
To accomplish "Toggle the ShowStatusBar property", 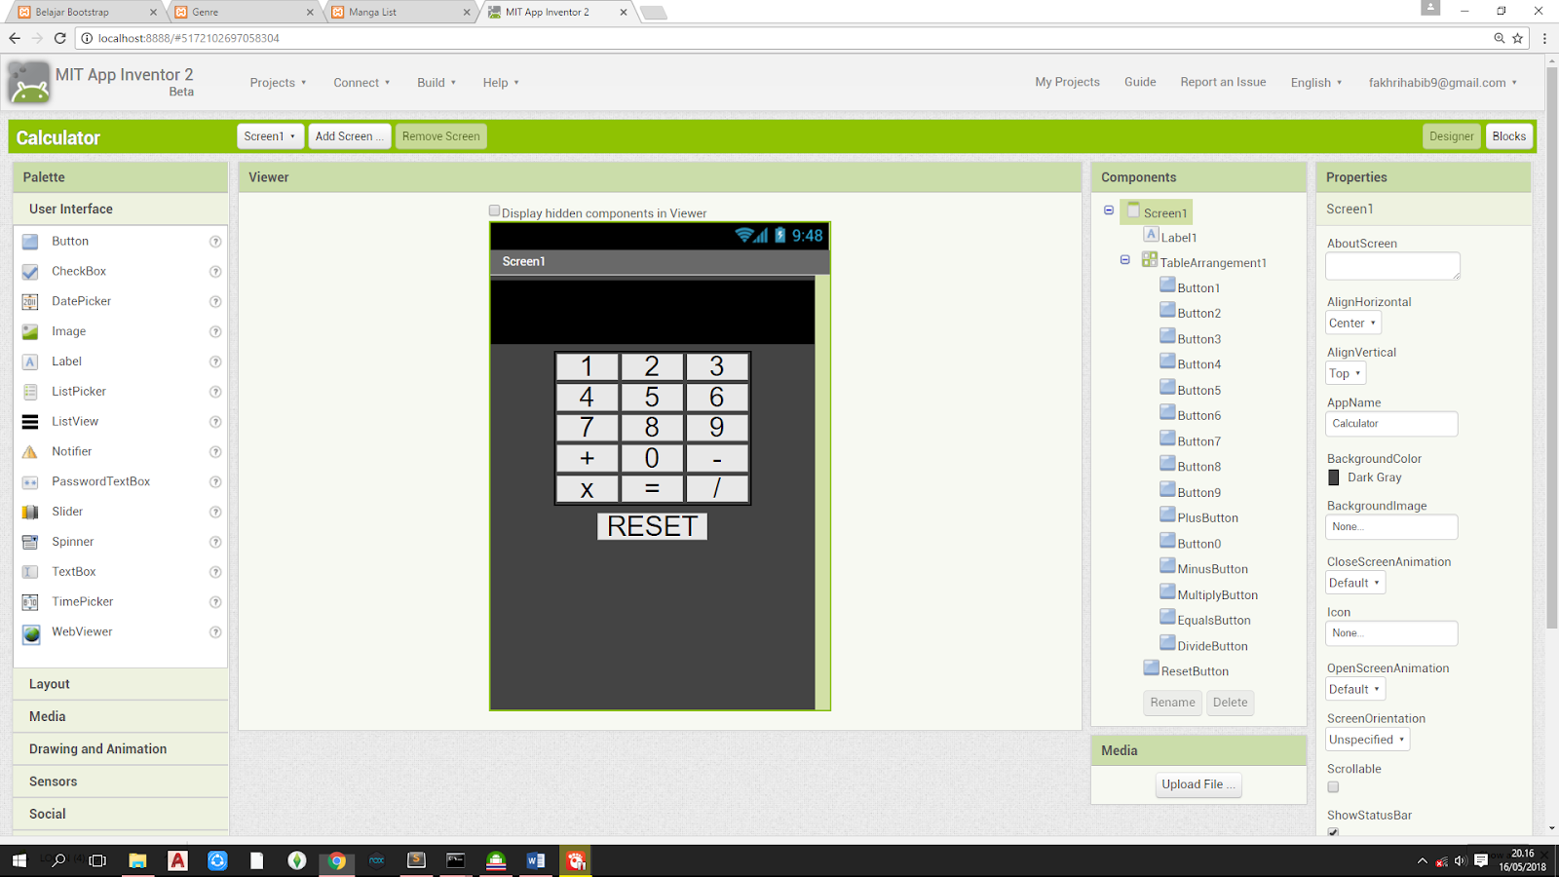I will click(x=1332, y=832).
